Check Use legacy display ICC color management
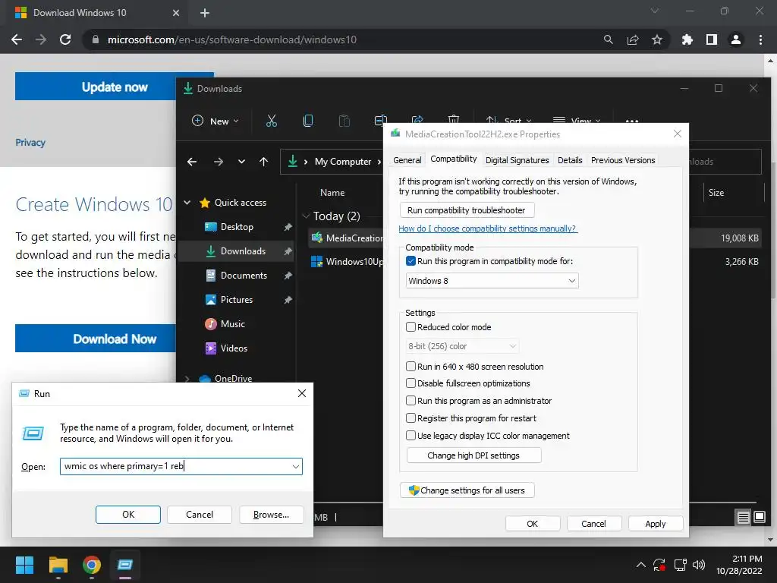The height and width of the screenshot is (583, 777). [411, 435]
